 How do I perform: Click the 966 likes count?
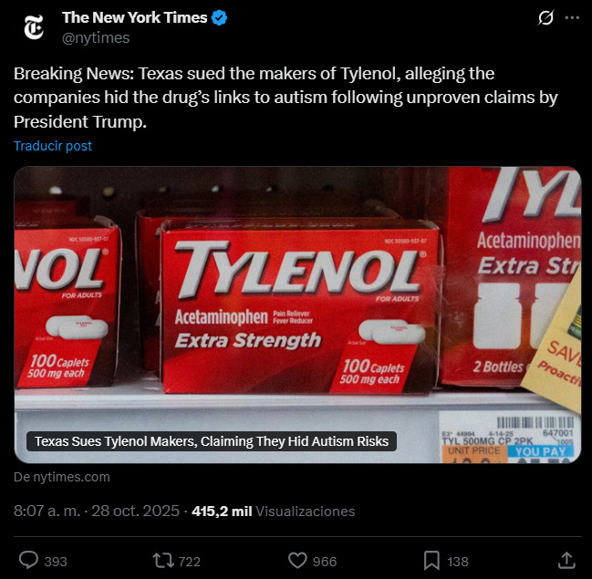[325, 562]
